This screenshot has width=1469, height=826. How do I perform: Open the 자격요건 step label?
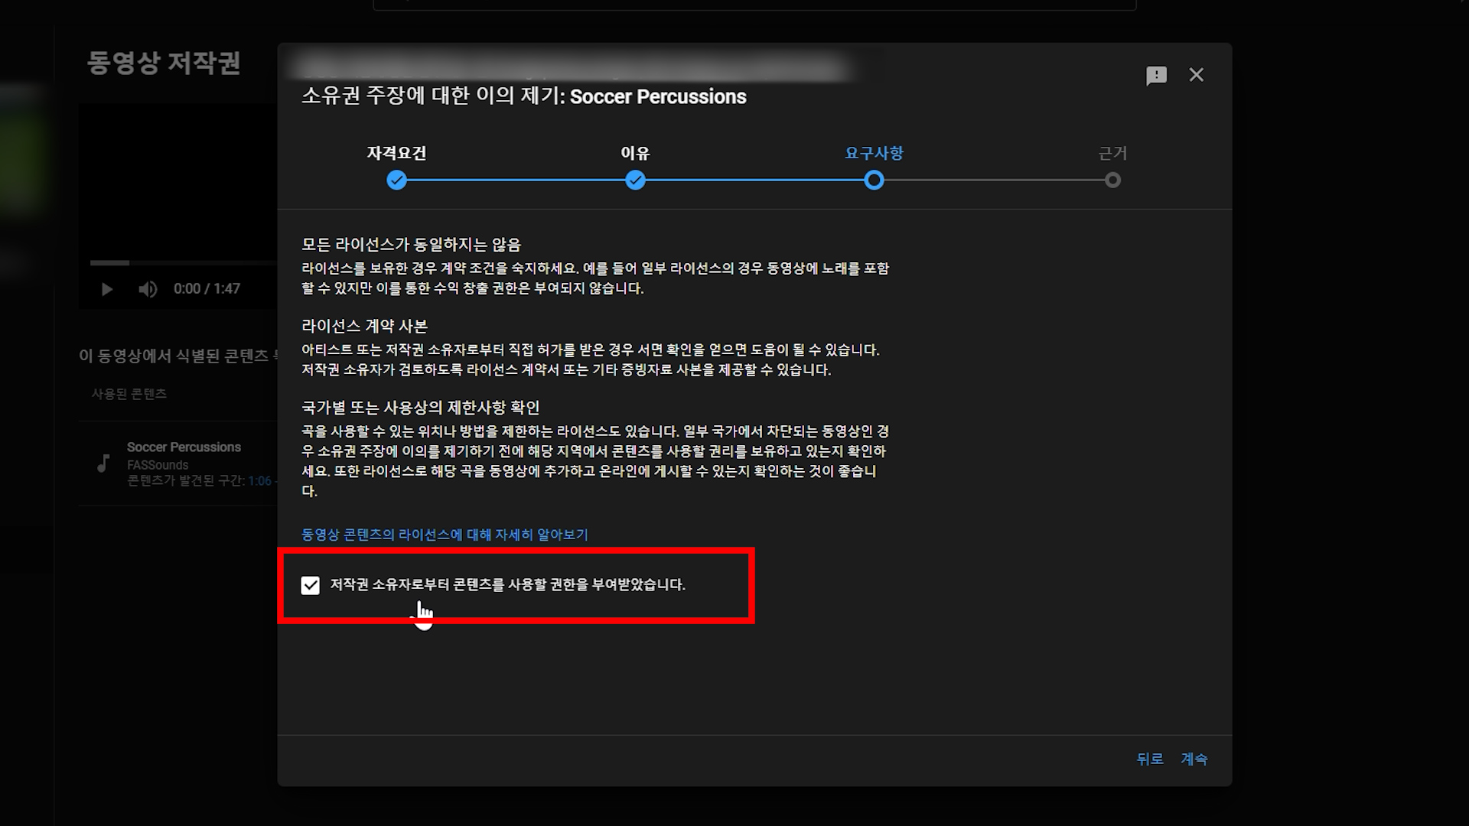[396, 153]
